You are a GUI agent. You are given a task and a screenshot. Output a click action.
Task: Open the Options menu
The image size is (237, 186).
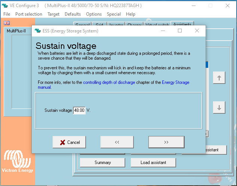tap(94, 14)
